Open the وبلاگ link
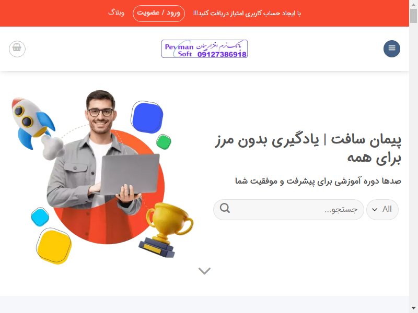 (x=116, y=13)
